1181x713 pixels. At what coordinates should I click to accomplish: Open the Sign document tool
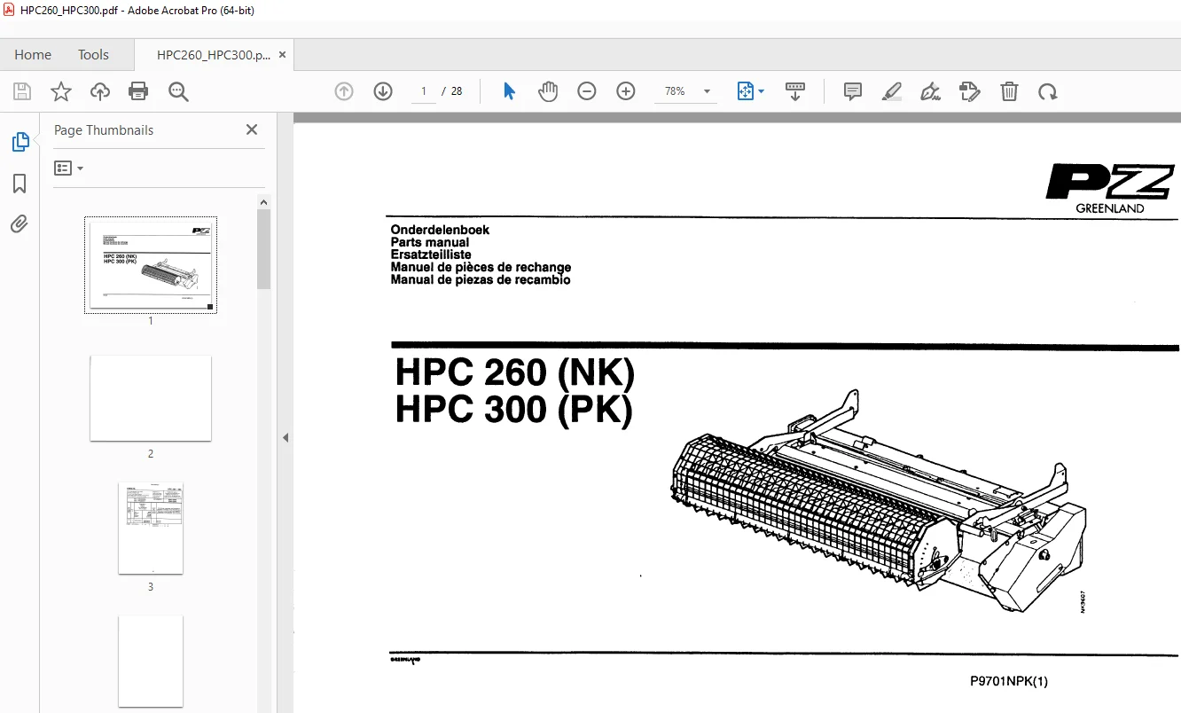[x=931, y=91]
